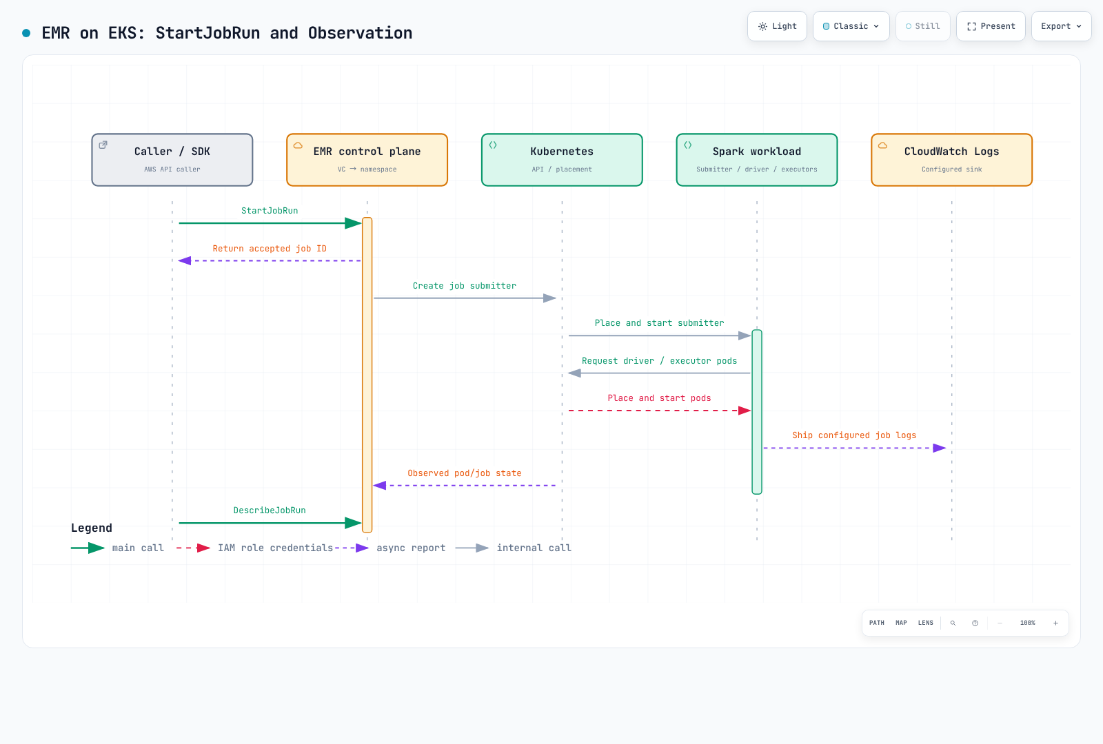Click the EMR control plane activation bar
This screenshot has width=1103, height=744.
(x=367, y=375)
